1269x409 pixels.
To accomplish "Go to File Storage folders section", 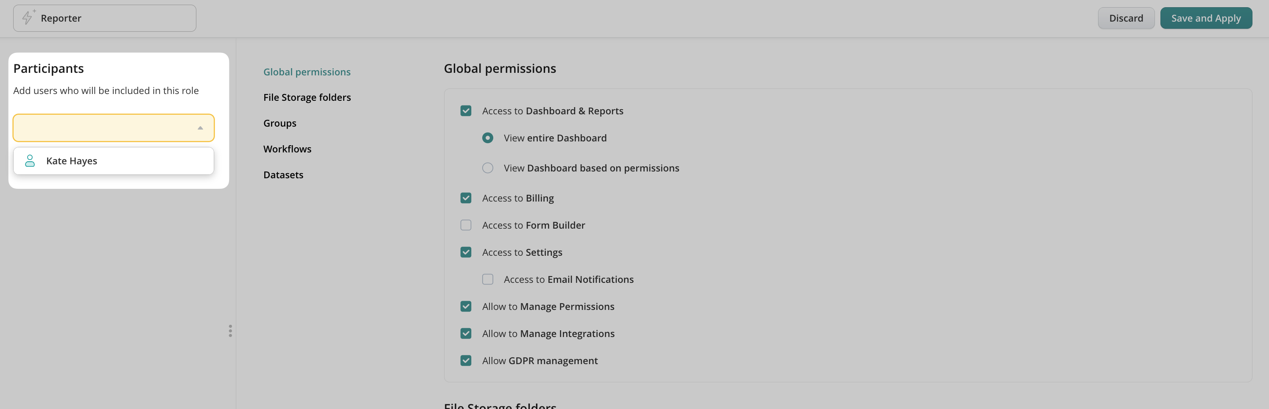I will 307,97.
